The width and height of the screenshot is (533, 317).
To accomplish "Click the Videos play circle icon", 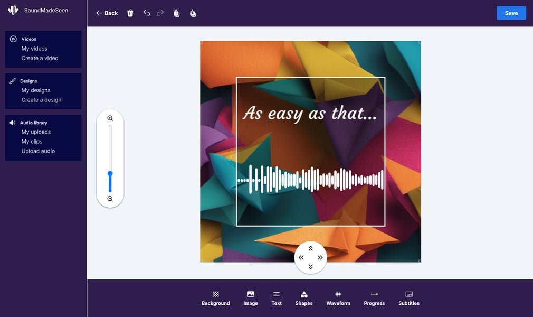I will (x=13, y=39).
